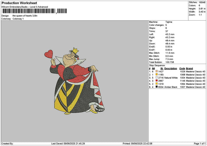This screenshot has height=146, width=207.
Task: Click stitch count '1319' in stop sequence
Action: point(161,84)
